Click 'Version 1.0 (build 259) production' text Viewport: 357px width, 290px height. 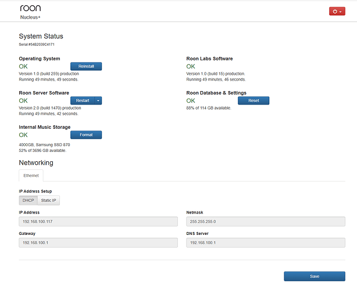[49, 74]
